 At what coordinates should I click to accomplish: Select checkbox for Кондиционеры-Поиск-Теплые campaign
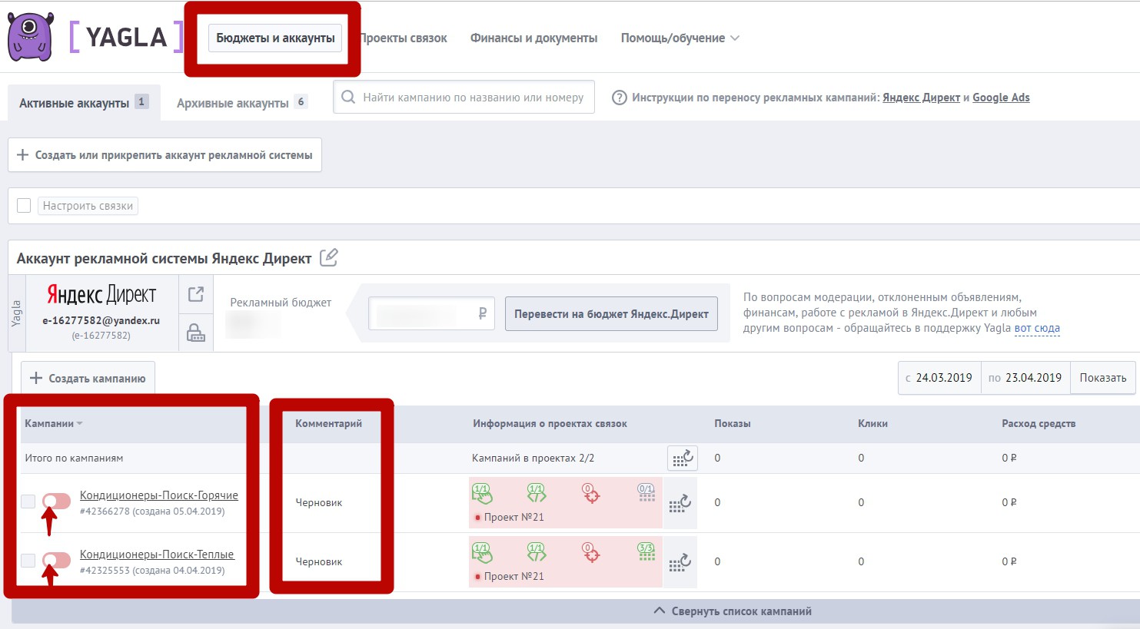click(x=28, y=561)
